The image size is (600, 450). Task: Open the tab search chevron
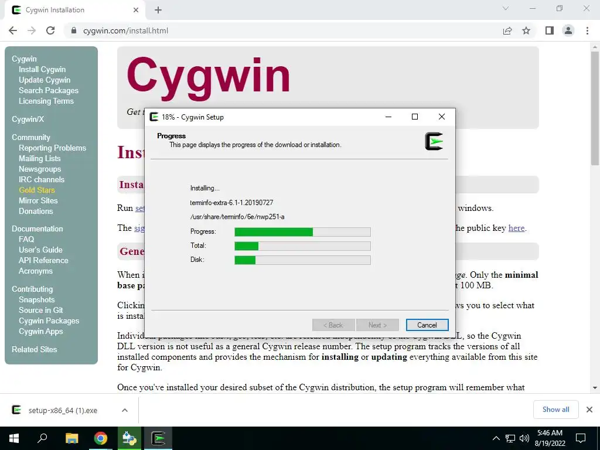(506, 8)
